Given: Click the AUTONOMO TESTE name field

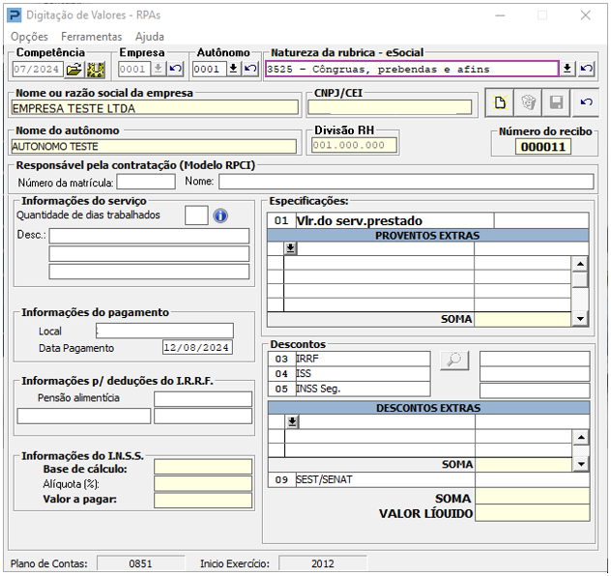Looking at the screenshot, I should tap(154, 147).
